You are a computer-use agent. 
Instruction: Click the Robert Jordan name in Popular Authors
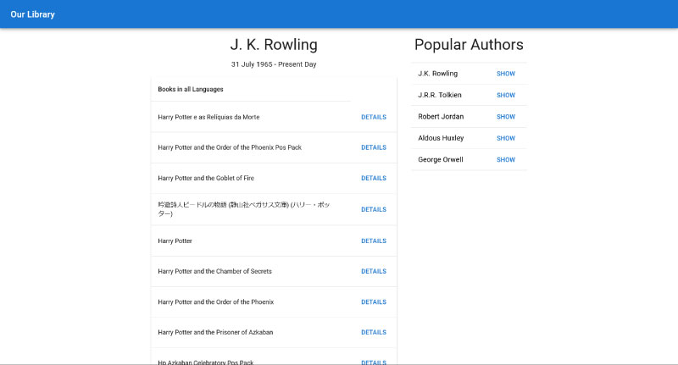tap(441, 117)
